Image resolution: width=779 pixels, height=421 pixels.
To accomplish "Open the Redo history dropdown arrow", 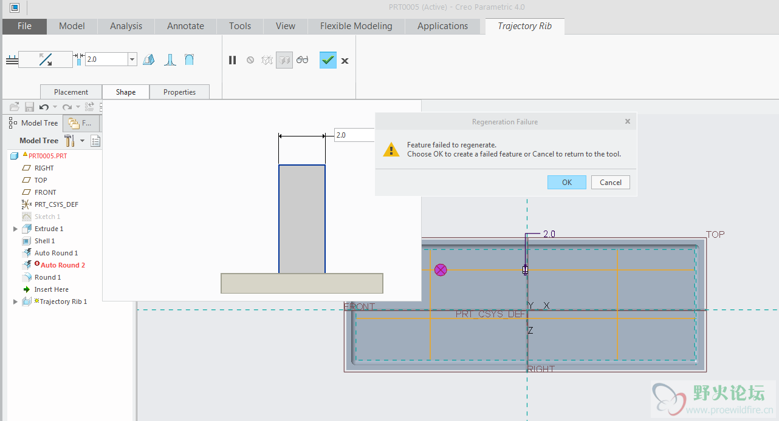I will click(78, 107).
